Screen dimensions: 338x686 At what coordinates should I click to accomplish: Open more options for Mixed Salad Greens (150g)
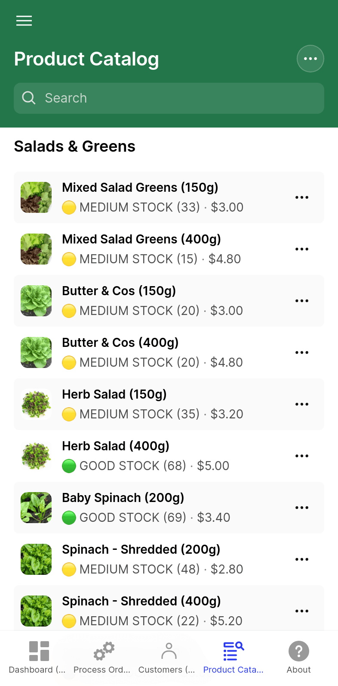[x=302, y=197]
